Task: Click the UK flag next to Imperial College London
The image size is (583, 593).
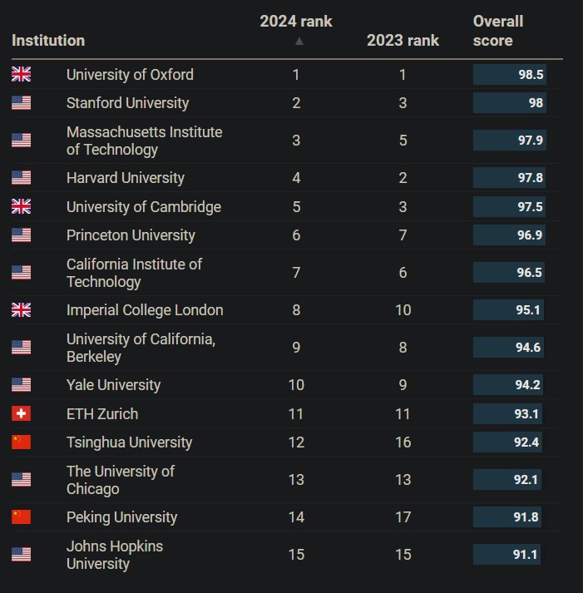Action: [x=21, y=310]
